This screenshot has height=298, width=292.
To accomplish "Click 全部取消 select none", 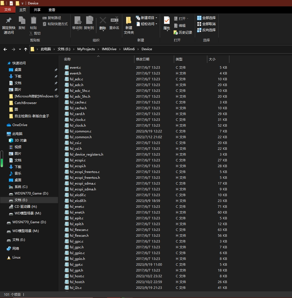I will pos(206,24).
